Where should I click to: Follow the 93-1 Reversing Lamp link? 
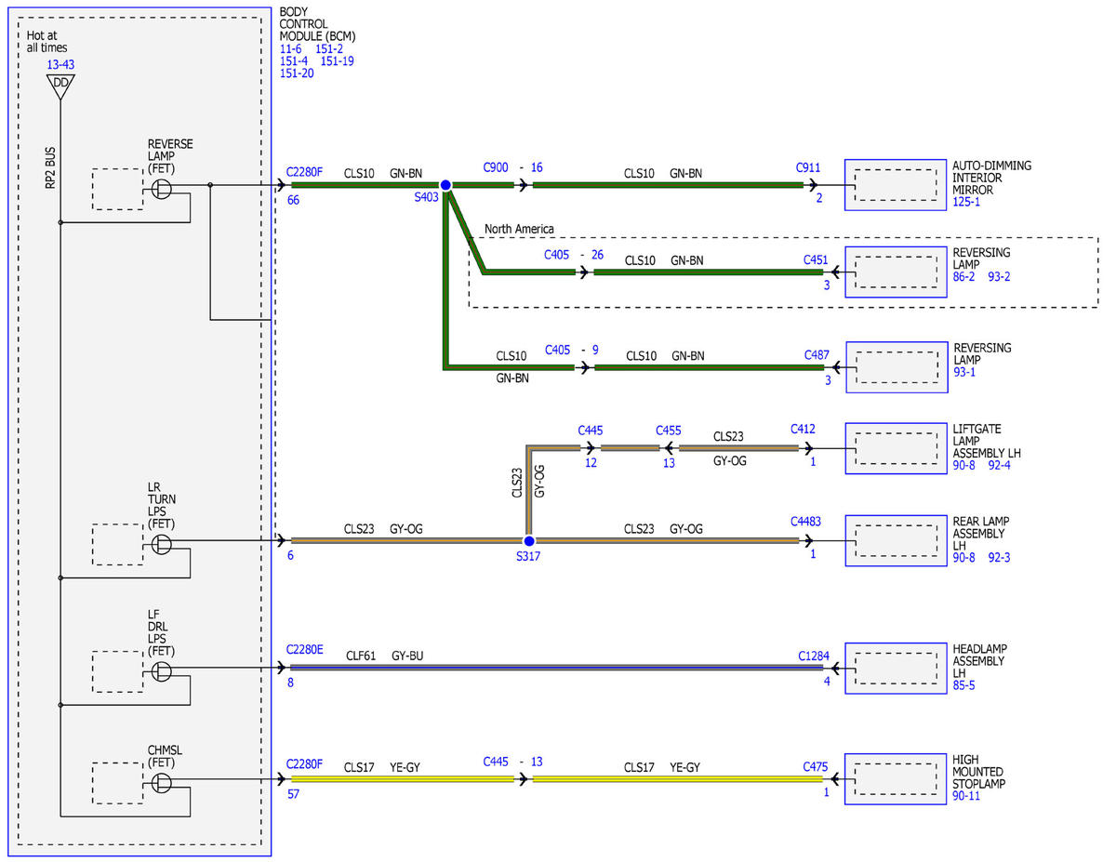point(965,372)
